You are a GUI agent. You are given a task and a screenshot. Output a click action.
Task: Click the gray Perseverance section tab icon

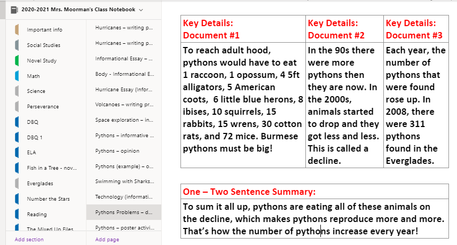[x=17, y=107]
